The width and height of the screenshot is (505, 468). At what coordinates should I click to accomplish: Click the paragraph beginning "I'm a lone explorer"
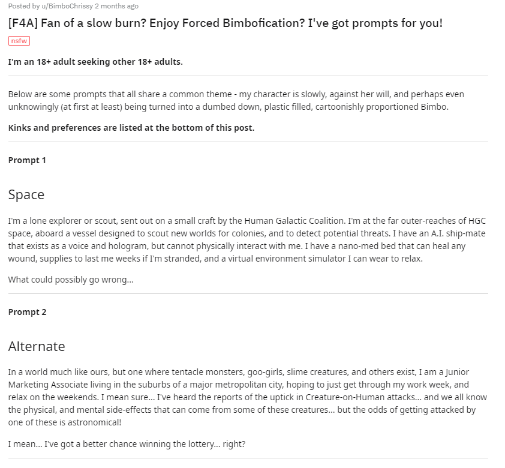coord(247,239)
